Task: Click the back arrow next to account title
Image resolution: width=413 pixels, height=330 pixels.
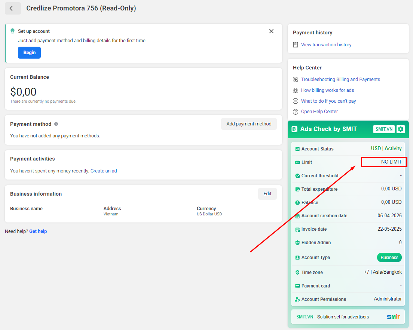Action: pyautogui.click(x=13, y=9)
